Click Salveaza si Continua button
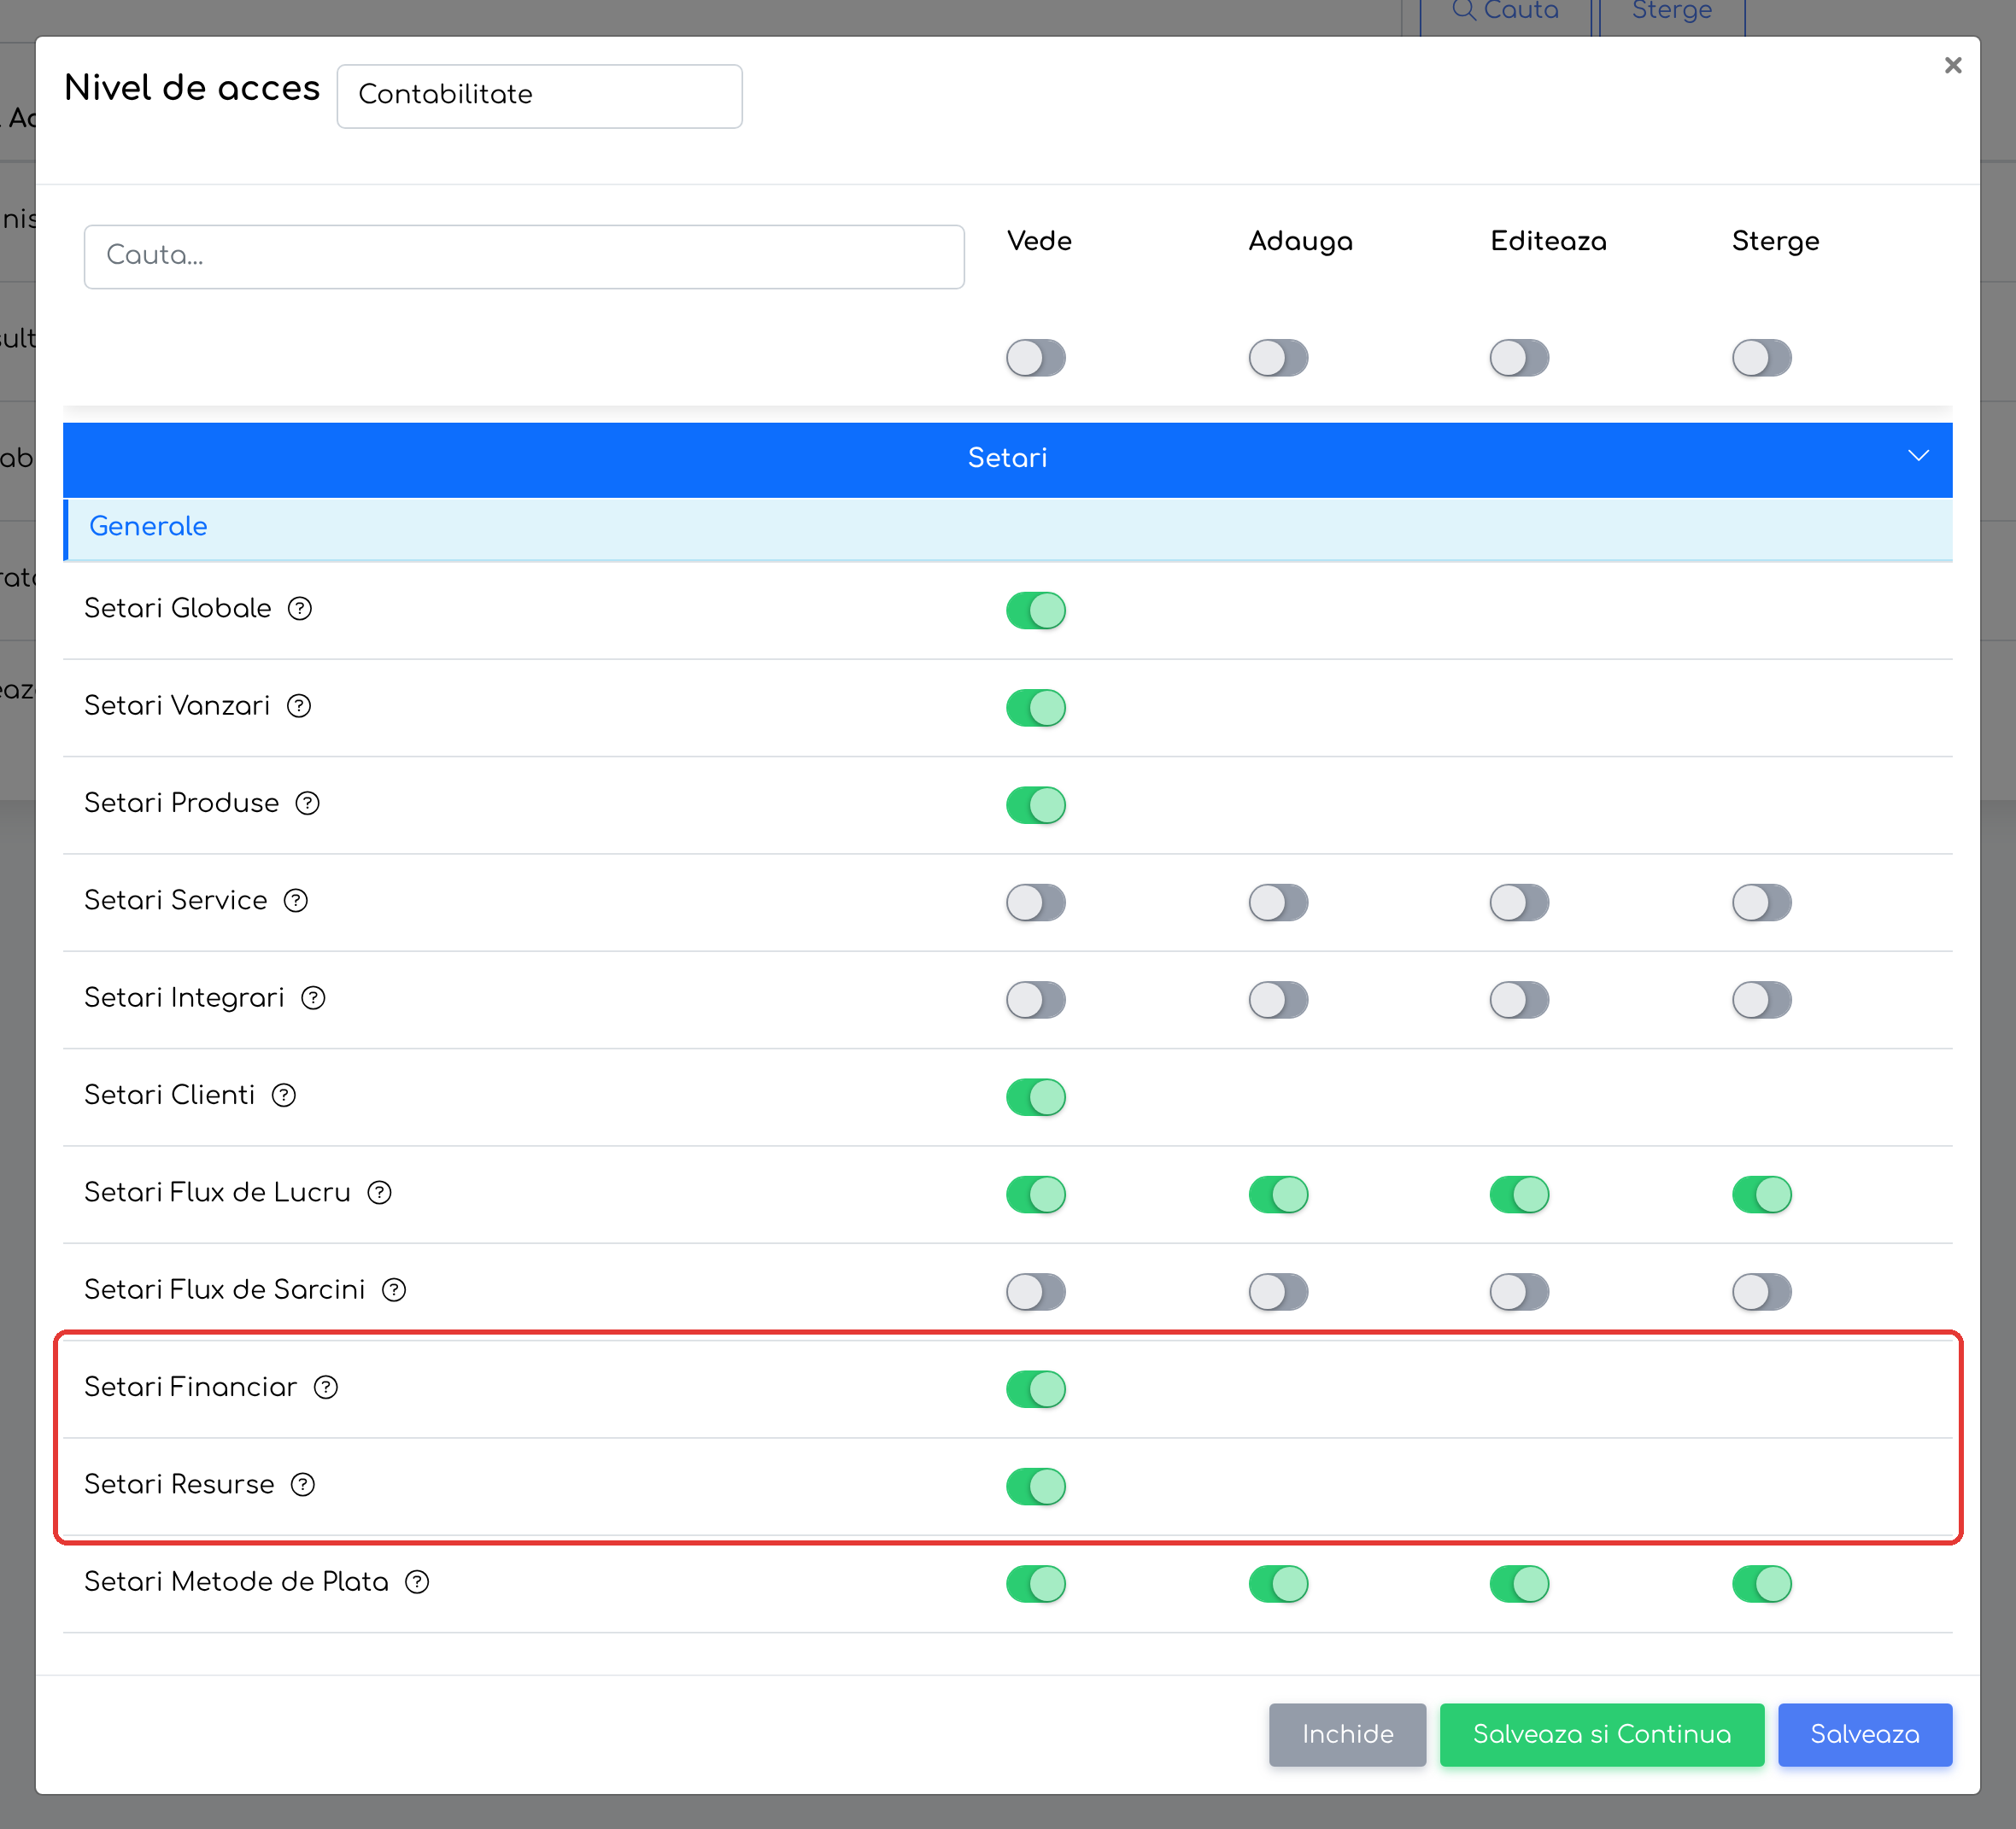 pos(1602,1735)
